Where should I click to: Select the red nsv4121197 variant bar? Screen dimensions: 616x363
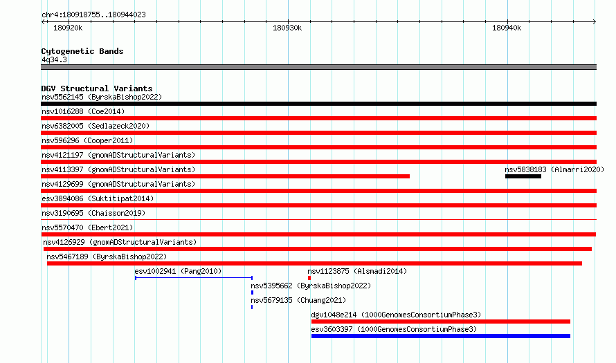point(318,162)
